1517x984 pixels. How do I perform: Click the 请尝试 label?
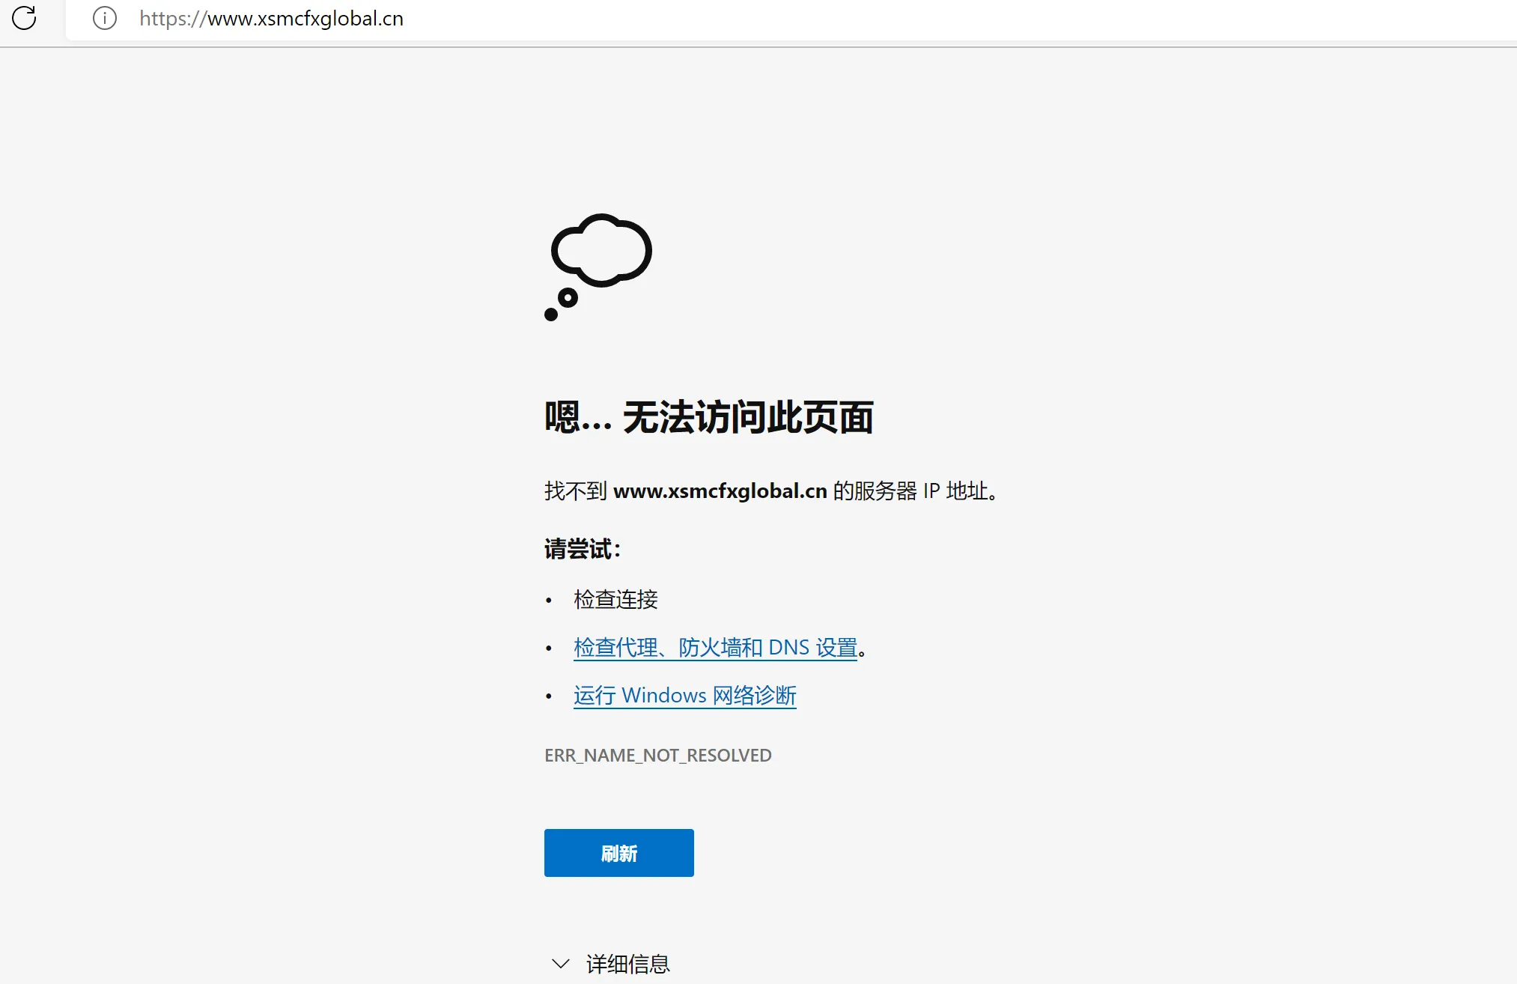[x=583, y=550]
